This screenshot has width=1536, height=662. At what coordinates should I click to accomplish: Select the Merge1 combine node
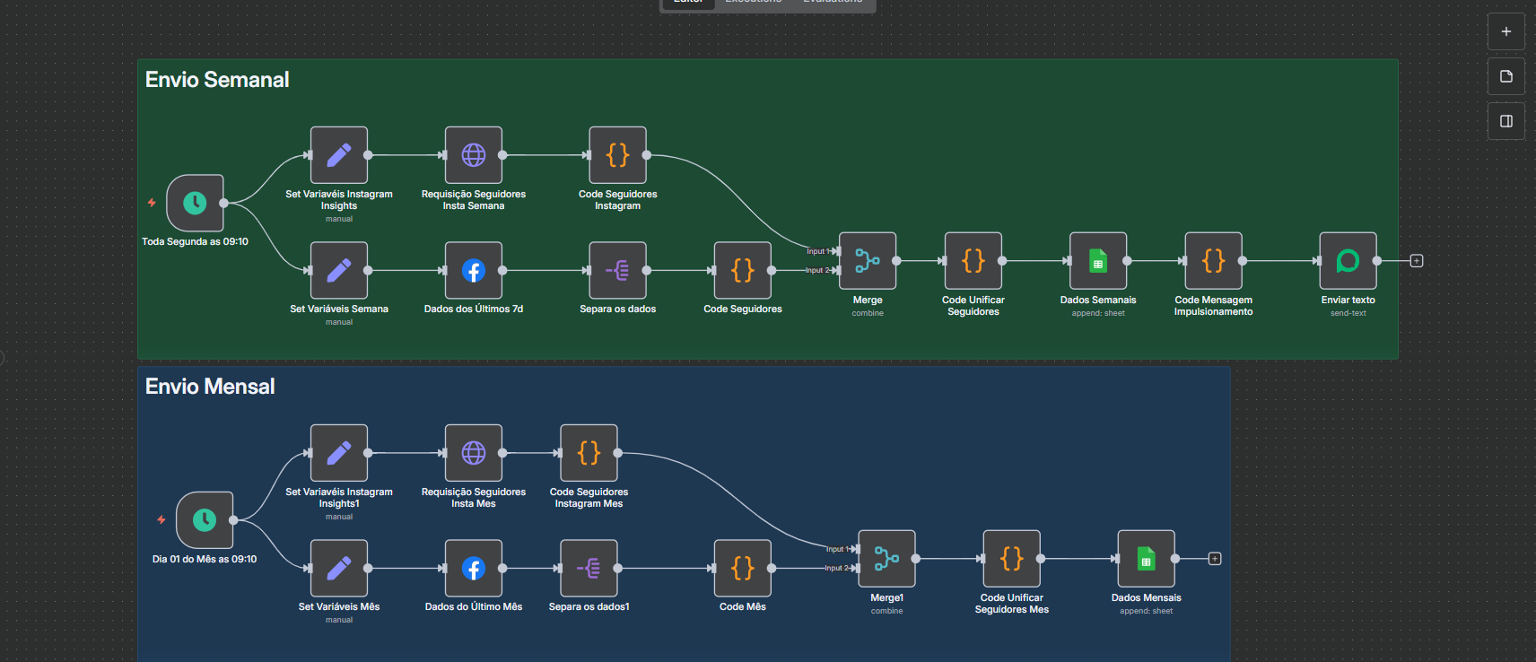(x=886, y=559)
